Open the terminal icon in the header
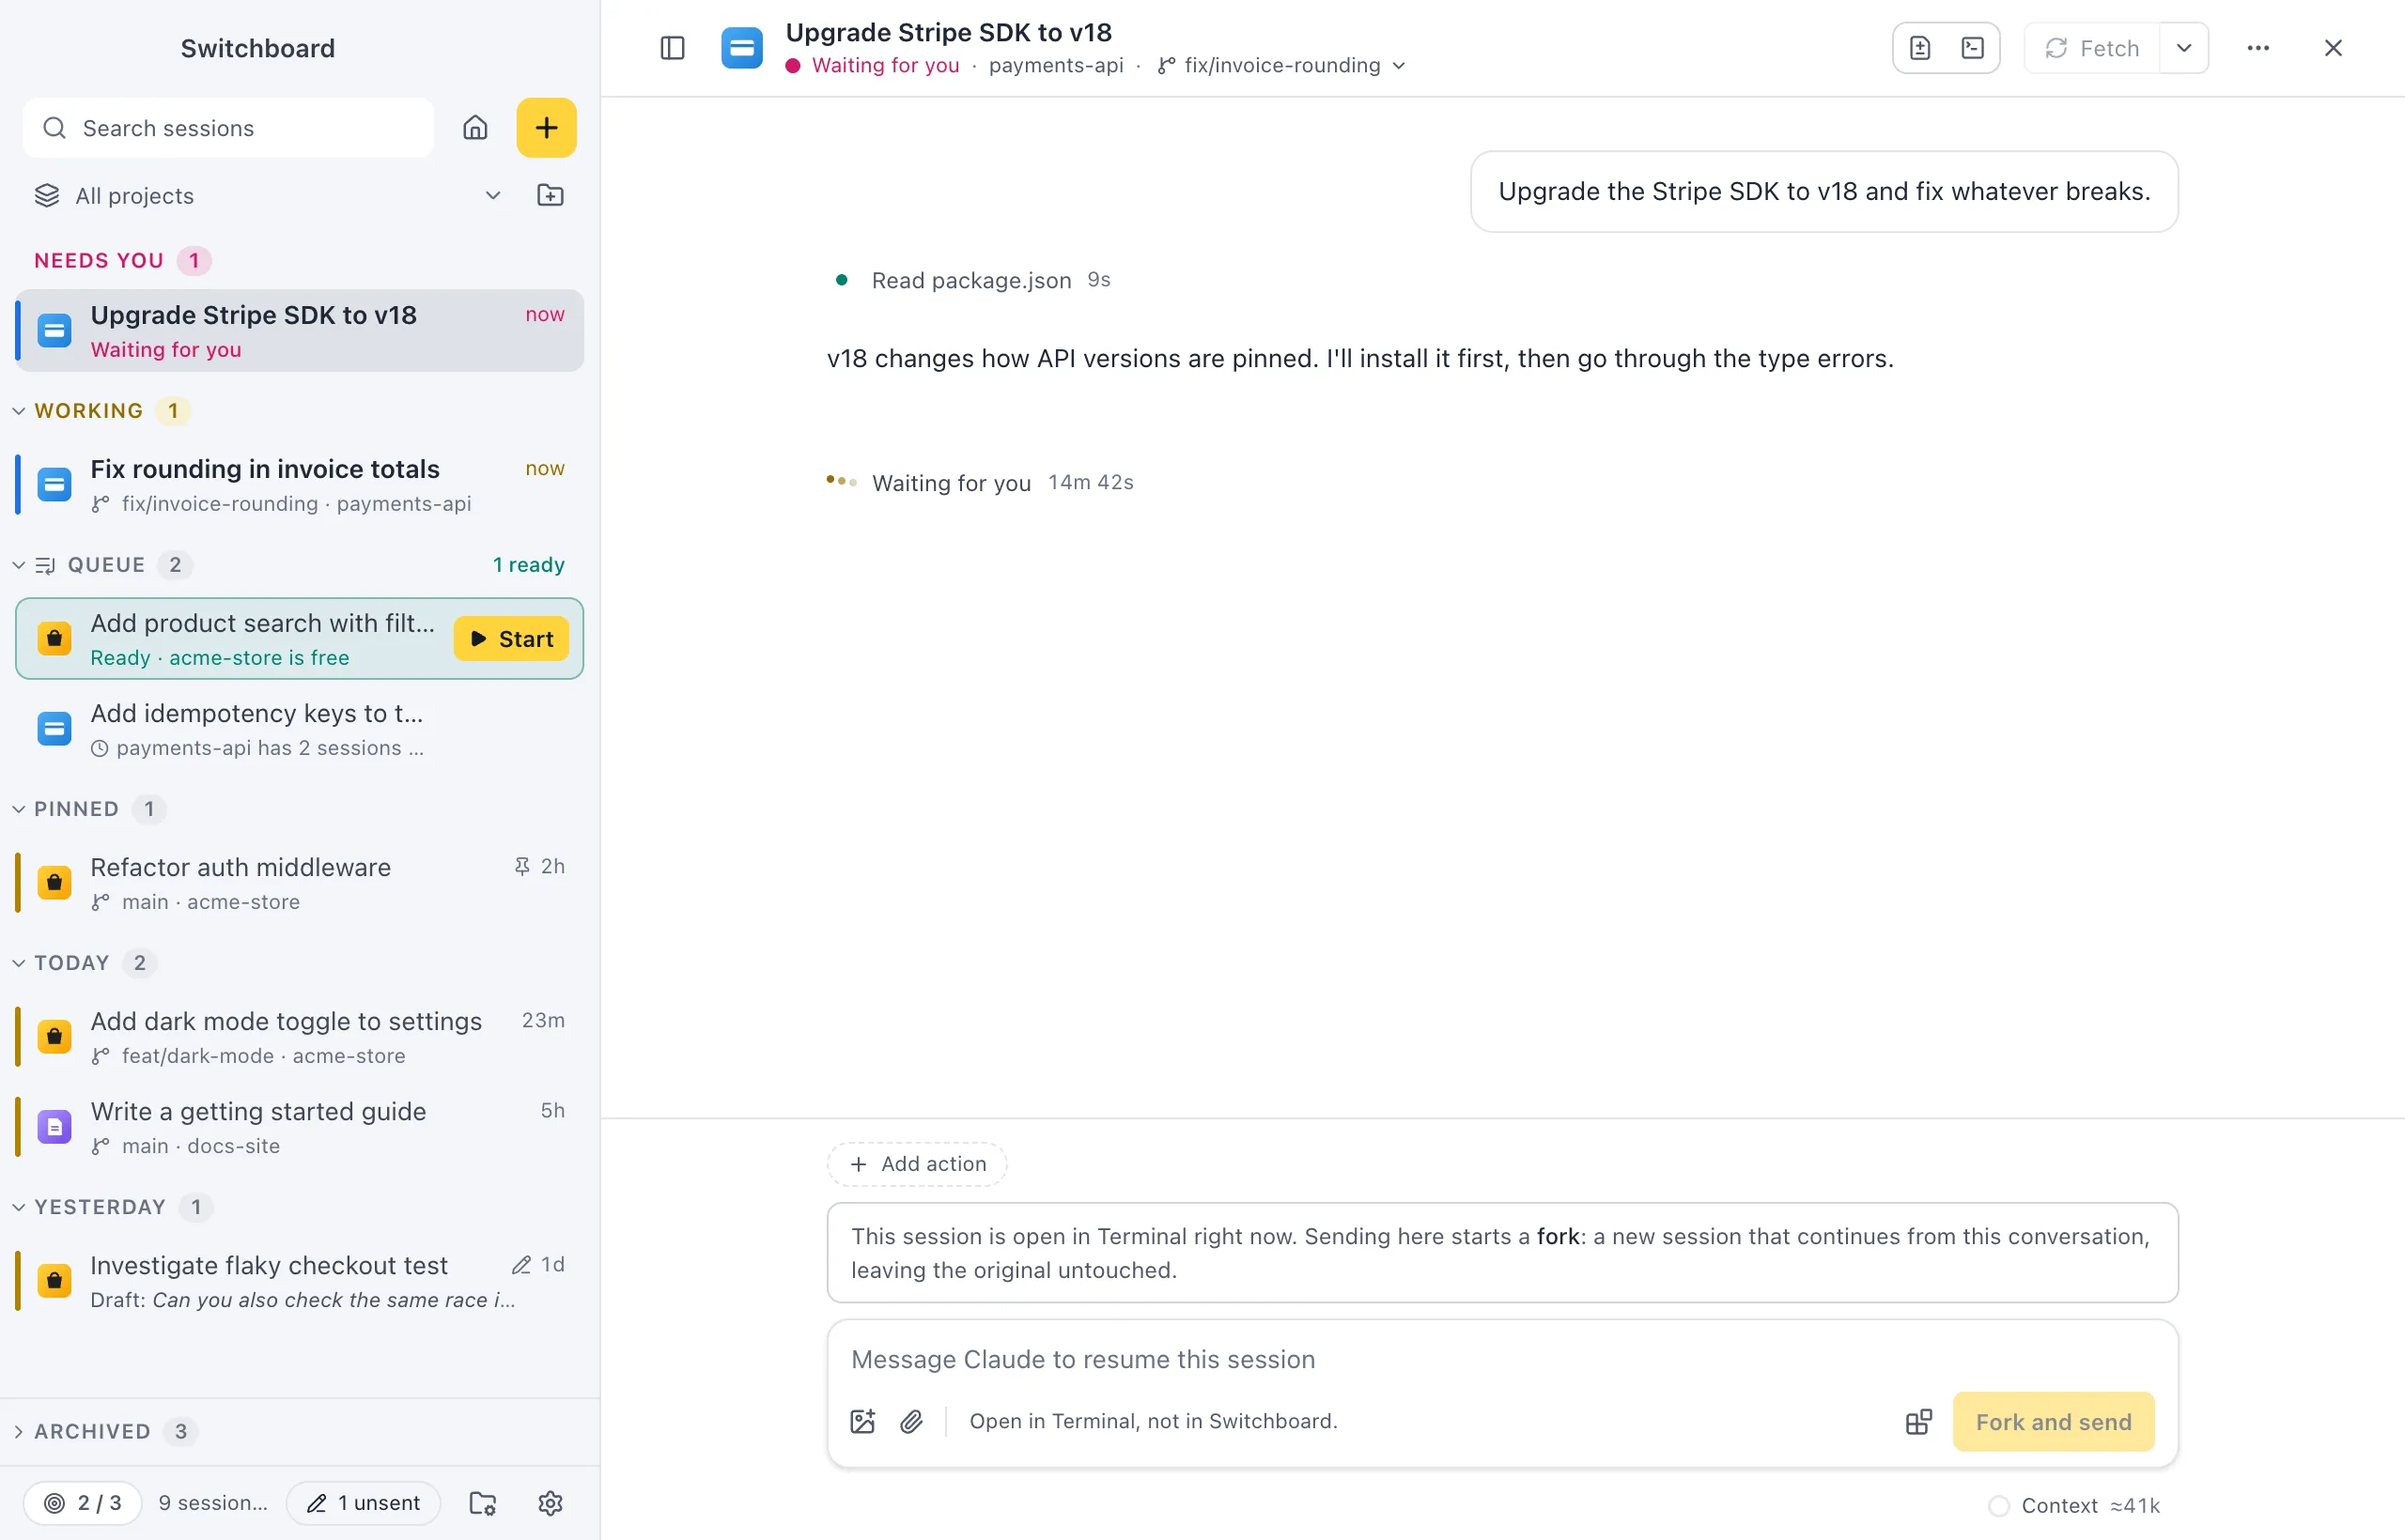 (x=1973, y=48)
